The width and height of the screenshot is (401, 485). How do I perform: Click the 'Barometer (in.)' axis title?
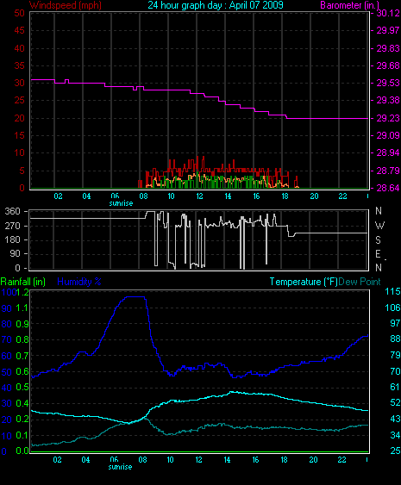[349, 5]
